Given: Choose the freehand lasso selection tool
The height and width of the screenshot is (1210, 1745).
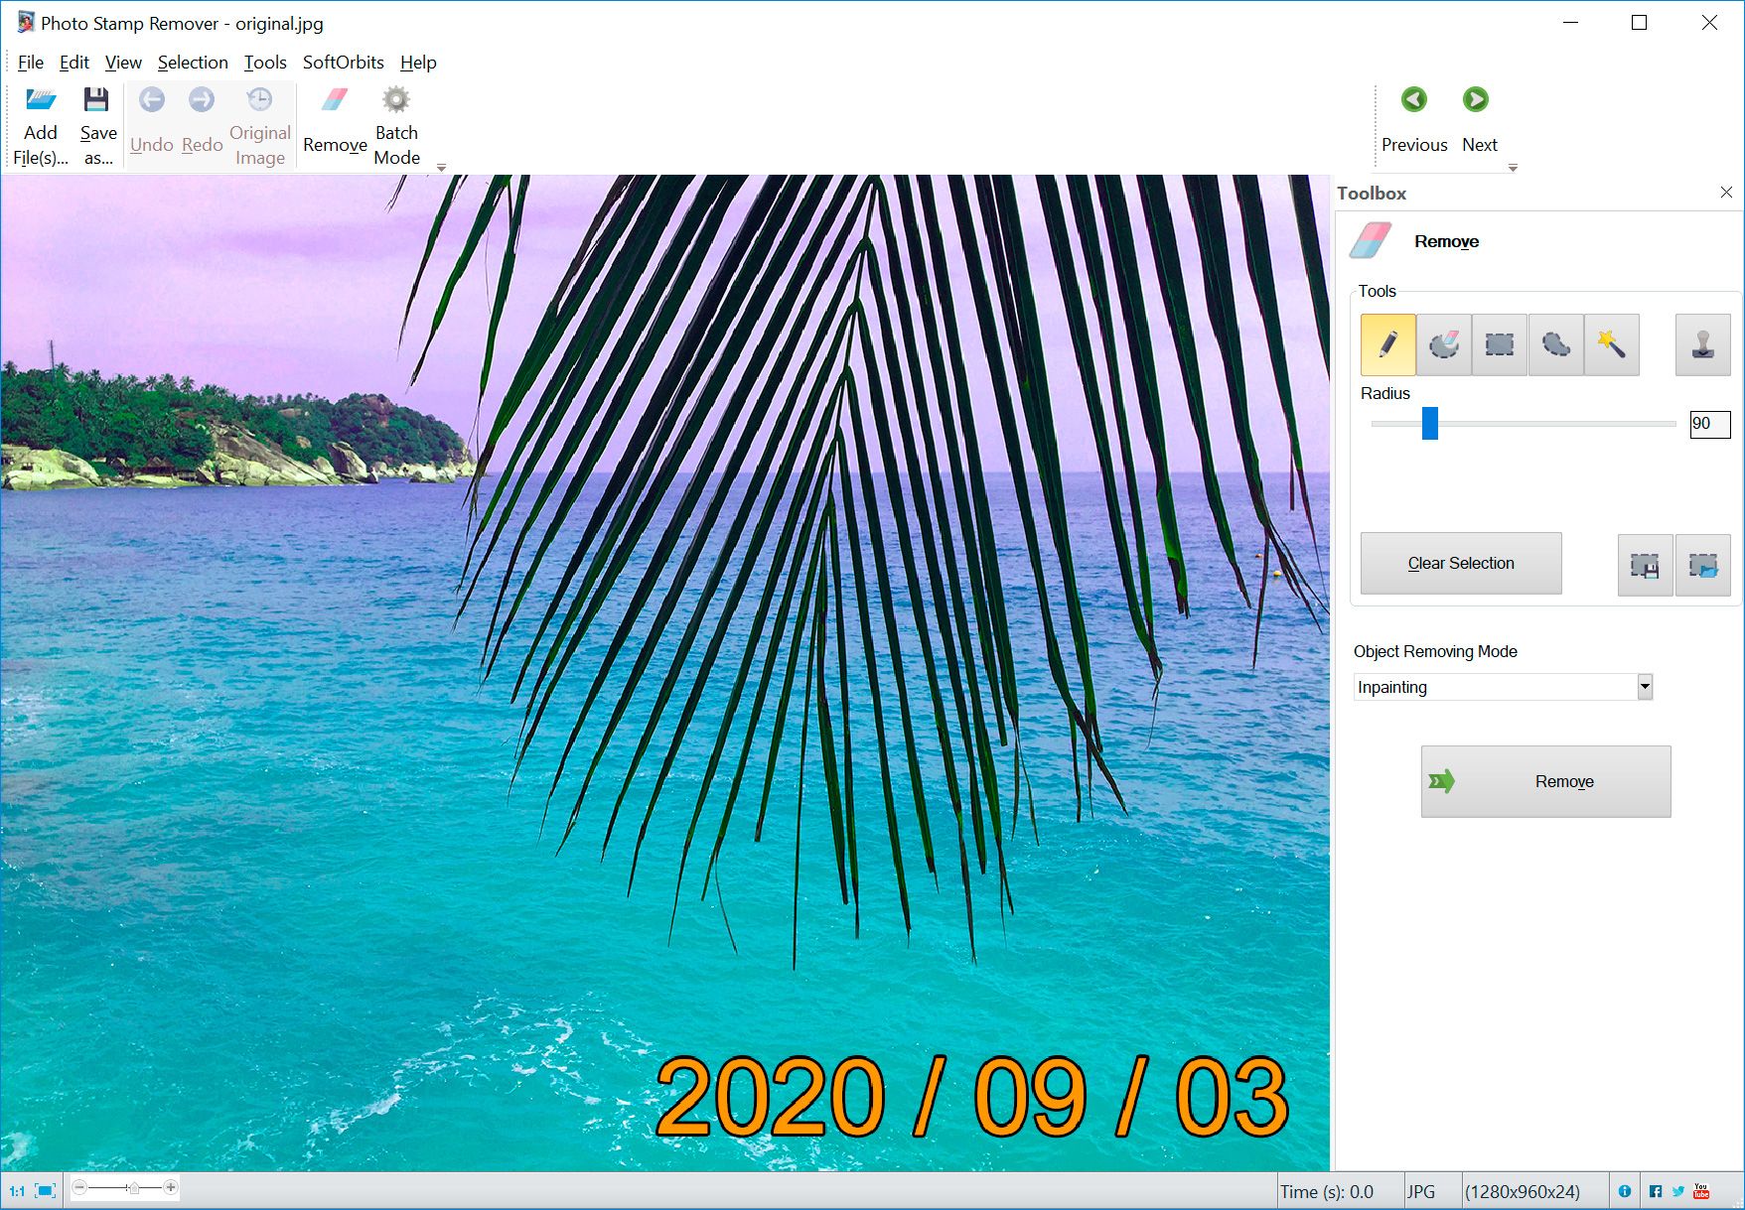Looking at the screenshot, I should click(1554, 344).
